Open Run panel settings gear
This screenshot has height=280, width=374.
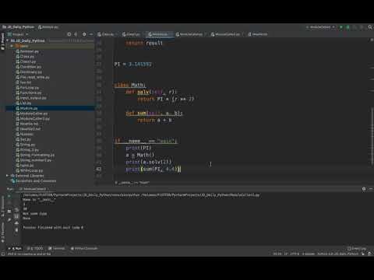[364, 189]
